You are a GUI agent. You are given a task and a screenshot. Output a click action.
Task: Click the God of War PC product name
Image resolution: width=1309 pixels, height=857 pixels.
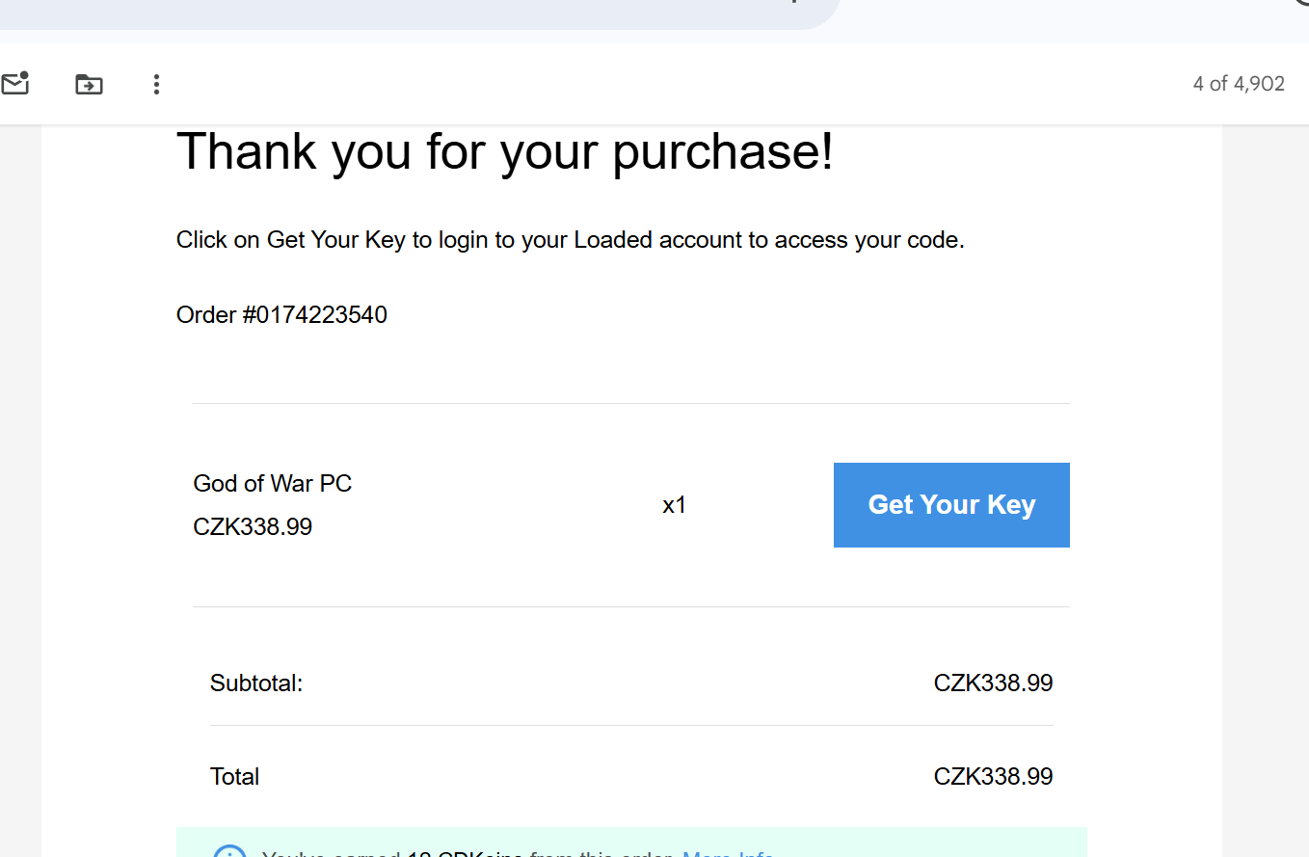click(x=272, y=483)
